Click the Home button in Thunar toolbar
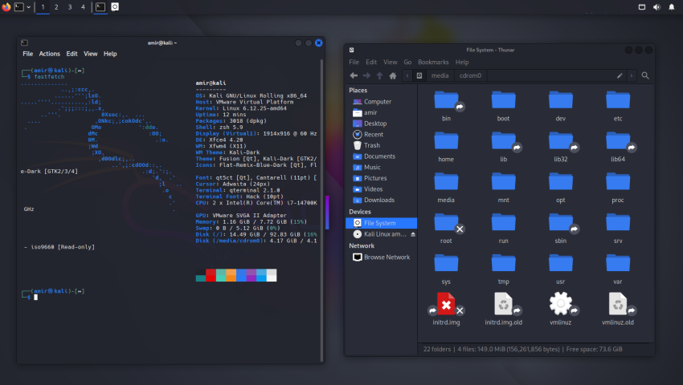This screenshot has height=385, width=683. [x=392, y=75]
